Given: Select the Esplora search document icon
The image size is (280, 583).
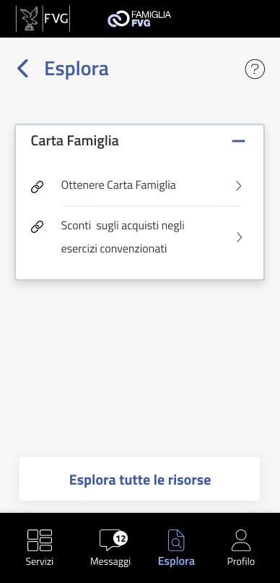Looking at the screenshot, I should 176,540.
